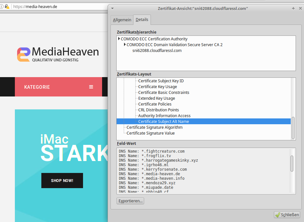This screenshot has width=304, height=222.
Task: Select COMODO ECC Domain Validation Secure Server CA 2
Action: tap(174, 45)
